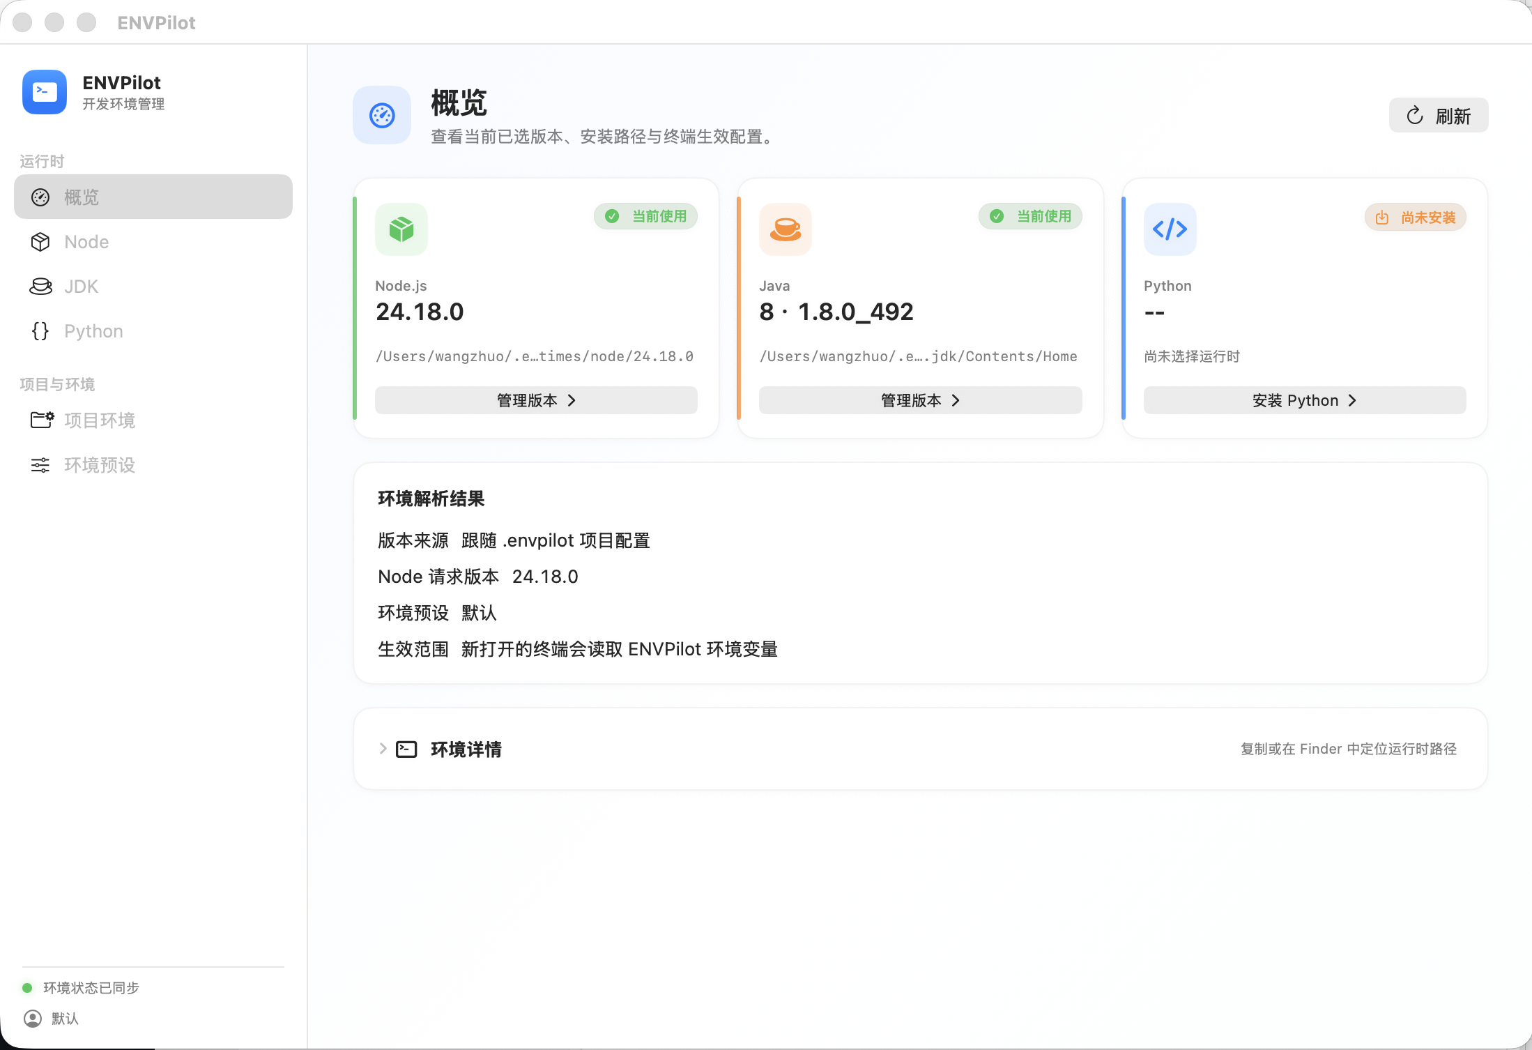Click the Node path /Users/wangzhuo/.e…times/node/24.18.0
The image size is (1532, 1050).
[535, 356]
